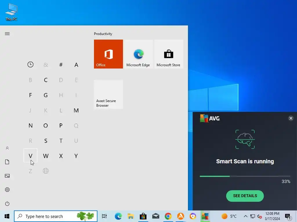The width and height of the screenshot is (297, 222).
Task: Switch to AVG app on taskbar
Action: pos(205,216)
